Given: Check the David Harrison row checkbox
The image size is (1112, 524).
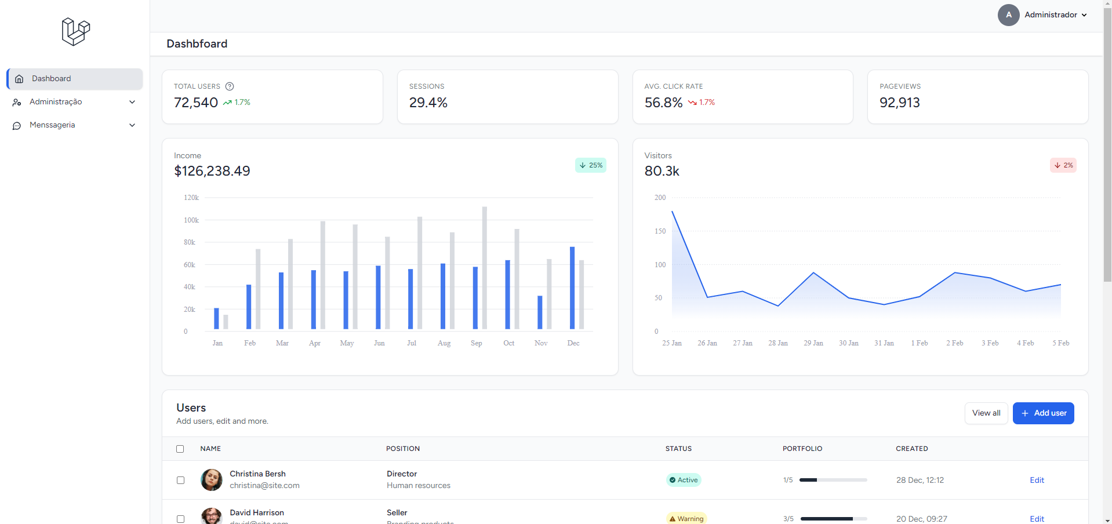Looking at the screenshot, I should click(180, 519).
